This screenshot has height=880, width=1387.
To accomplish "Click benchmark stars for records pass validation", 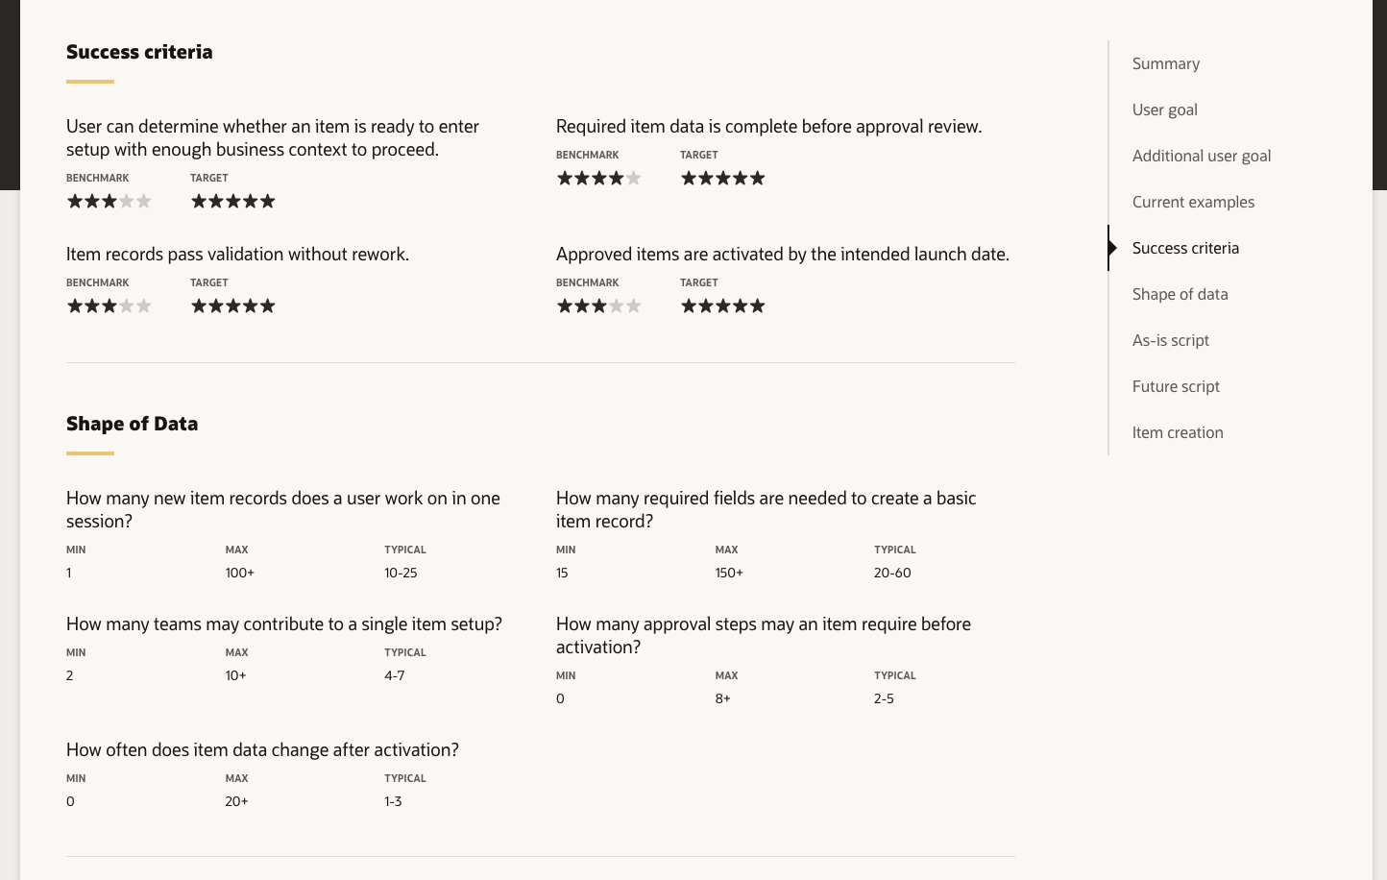I will pos(109,306).
